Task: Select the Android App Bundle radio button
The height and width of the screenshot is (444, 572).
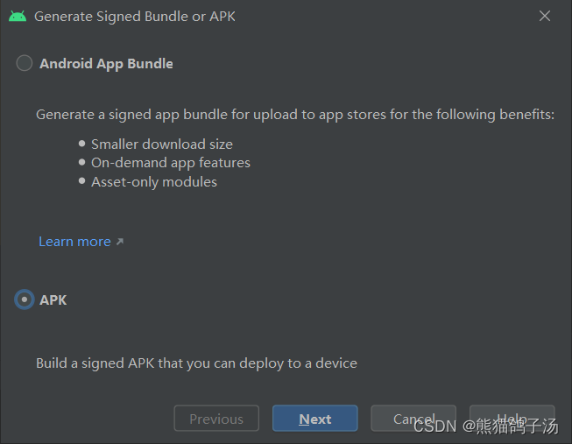Action: [25, 63]
